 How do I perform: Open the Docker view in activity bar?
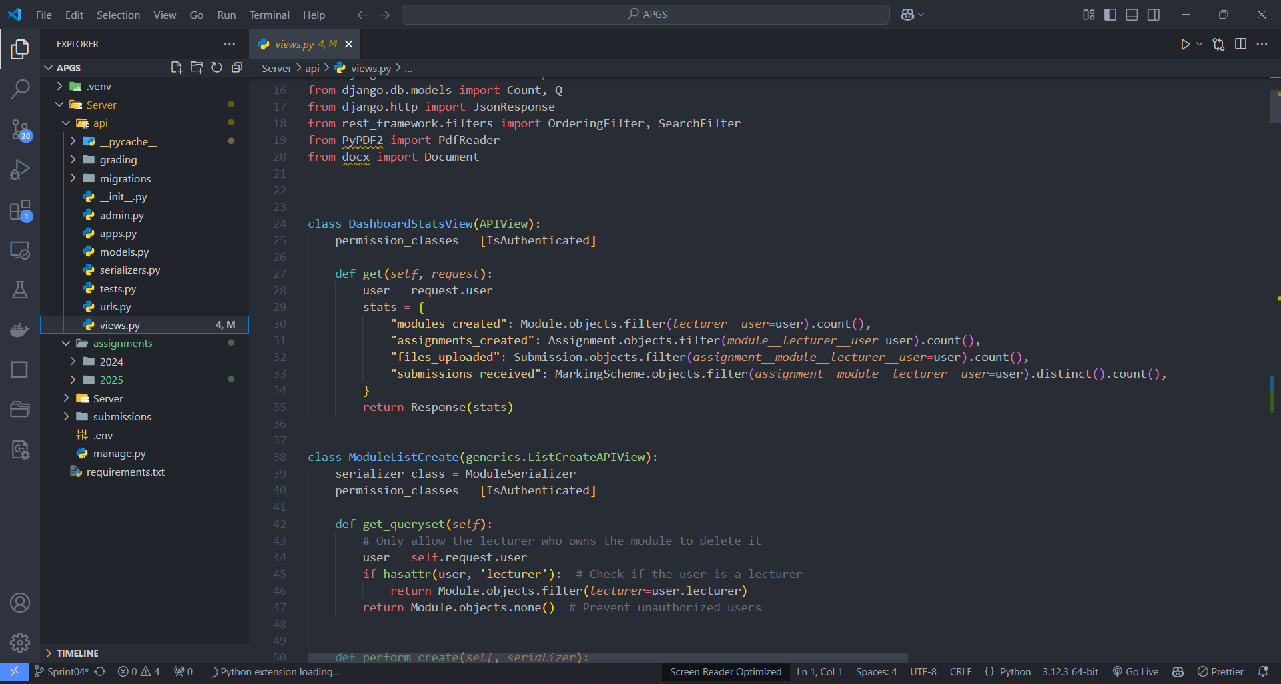coord(20,330)
